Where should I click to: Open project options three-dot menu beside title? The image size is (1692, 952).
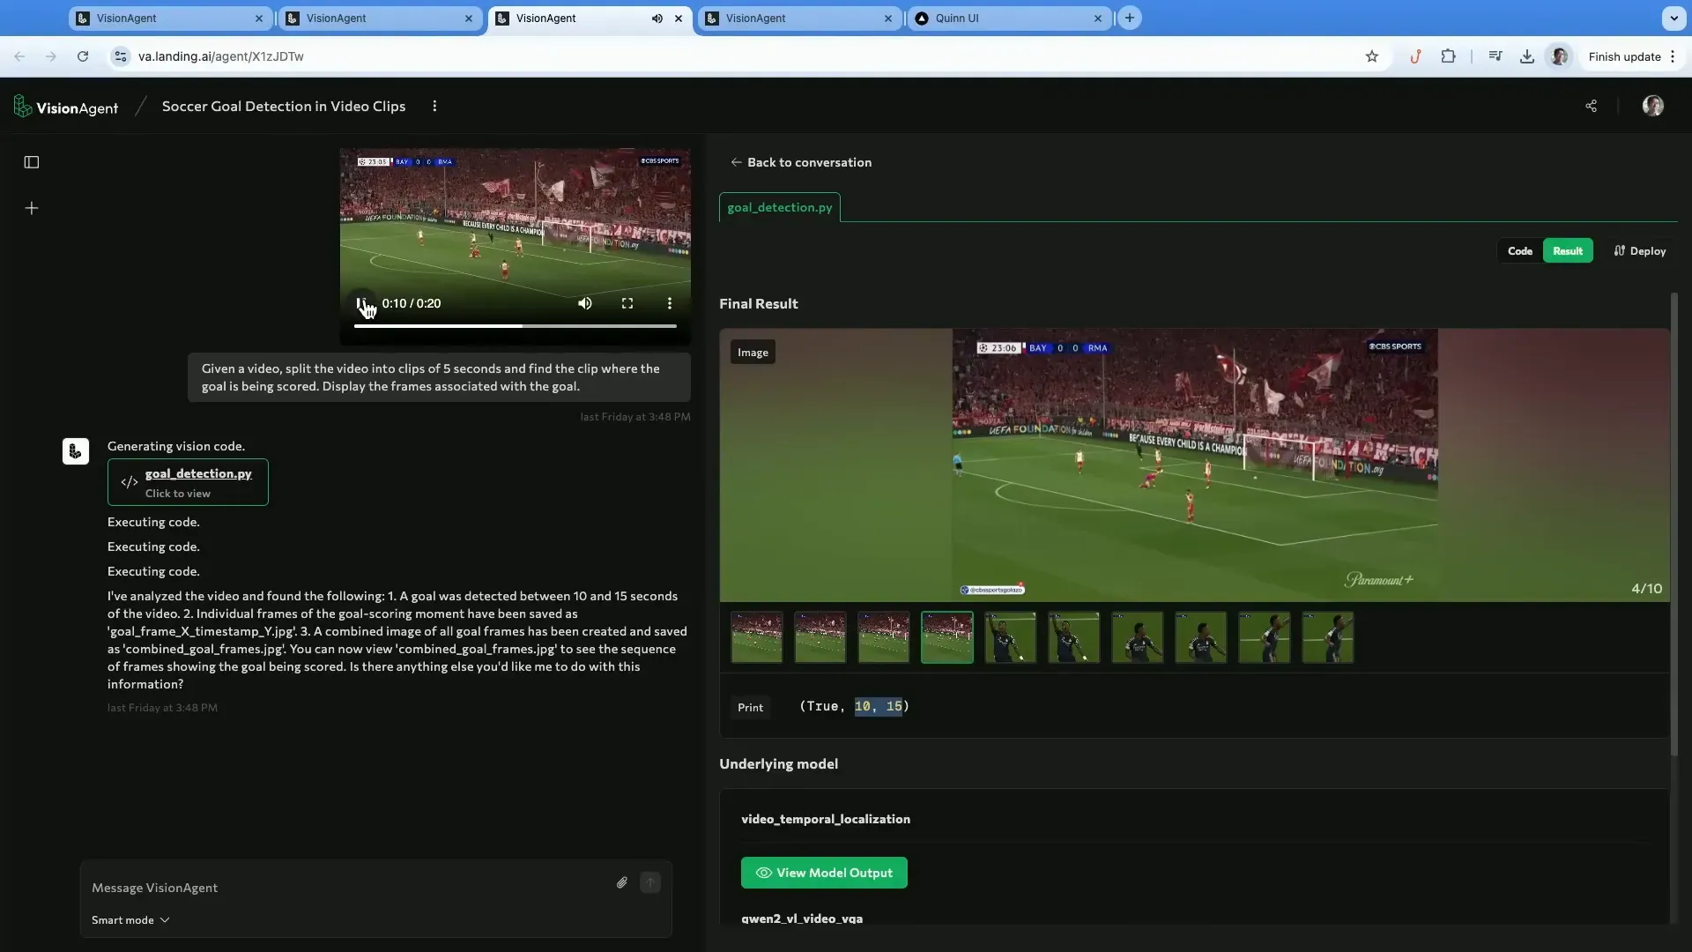coord(434,106)
